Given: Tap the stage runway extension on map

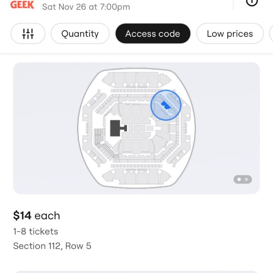Looking at the screenshot, I should click(124, 128).
